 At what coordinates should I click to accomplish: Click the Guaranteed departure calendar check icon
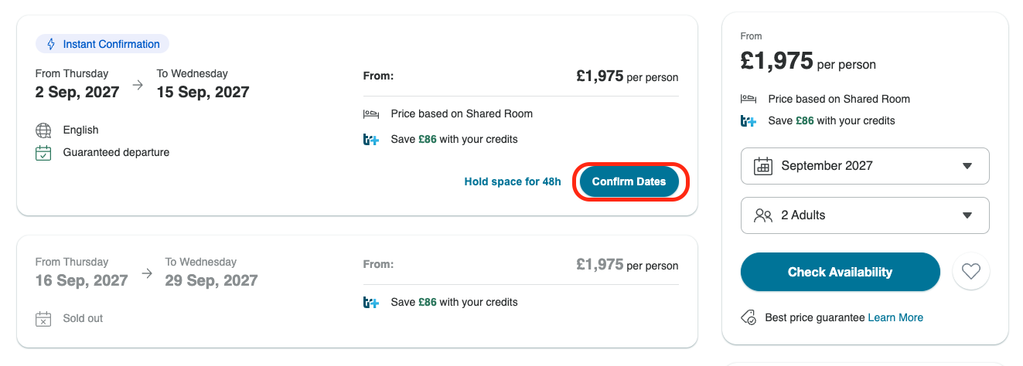pyautogui.click(x=43, y=153)
